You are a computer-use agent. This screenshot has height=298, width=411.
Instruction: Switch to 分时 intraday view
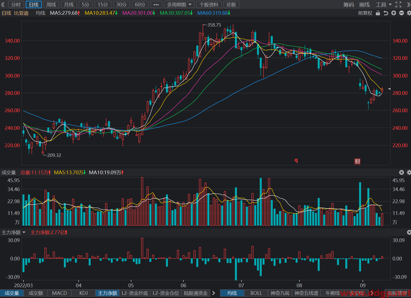coord(16,4)
